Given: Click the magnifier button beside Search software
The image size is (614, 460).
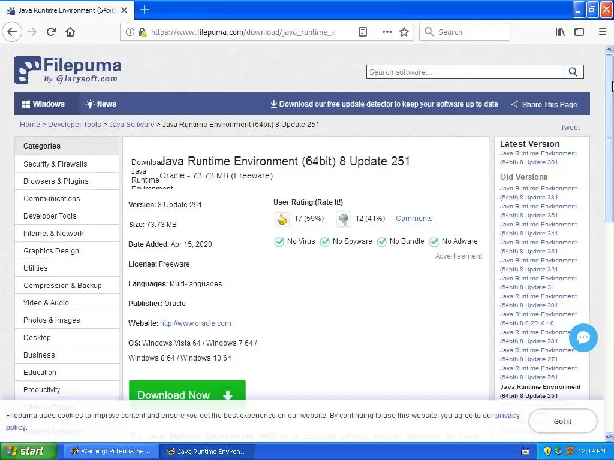Looking at the screenshot, I should 573,72.
